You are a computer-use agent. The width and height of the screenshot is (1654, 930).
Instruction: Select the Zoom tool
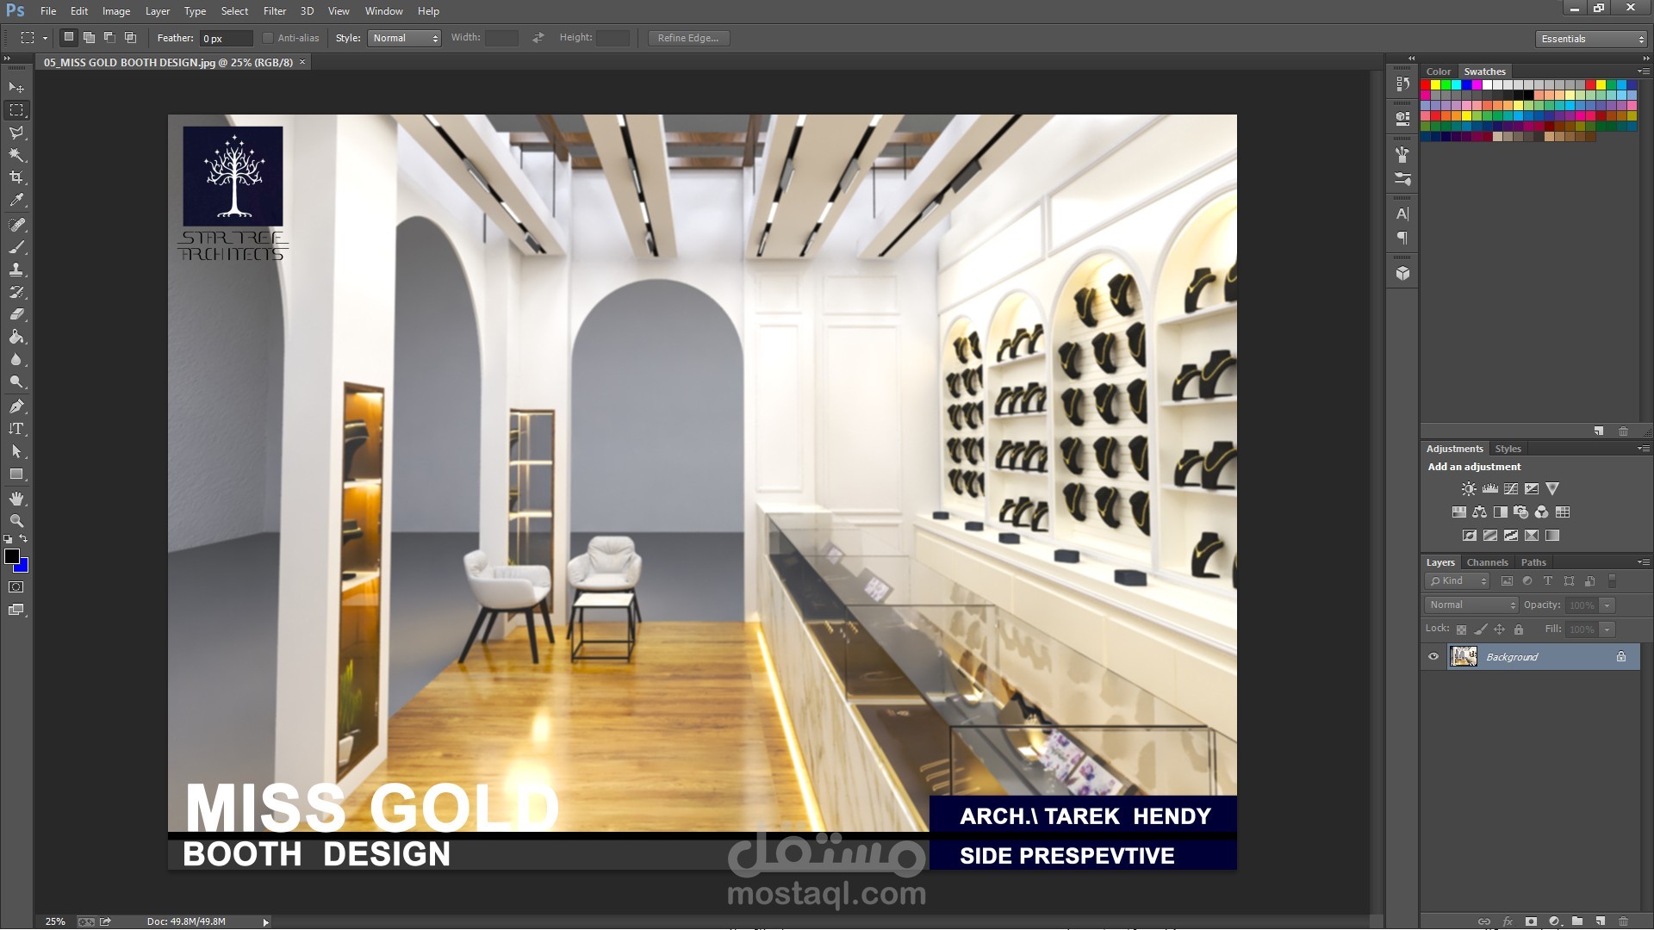pyautogui.click(x=16, y=521)
